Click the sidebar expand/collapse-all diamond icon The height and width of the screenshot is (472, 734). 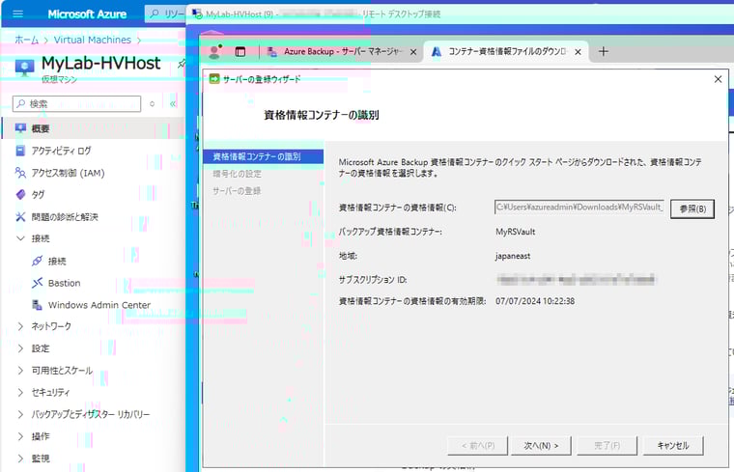tap(153, 104)
